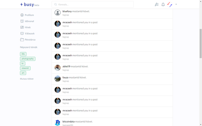
Task: Click into the Keresés search field
Action: pyautogui.click(x=92, y=4)
